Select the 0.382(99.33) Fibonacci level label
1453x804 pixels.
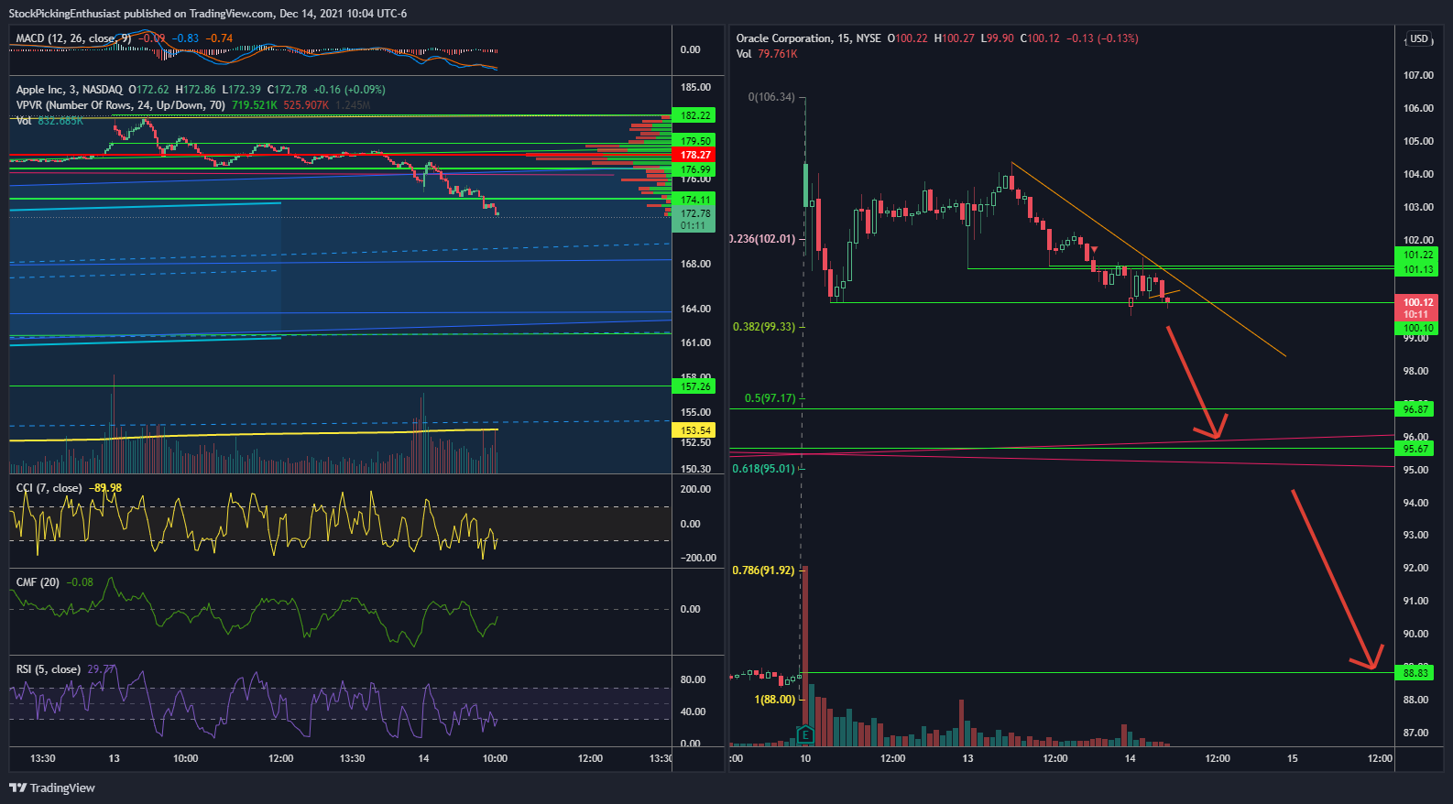coord(764,327)
